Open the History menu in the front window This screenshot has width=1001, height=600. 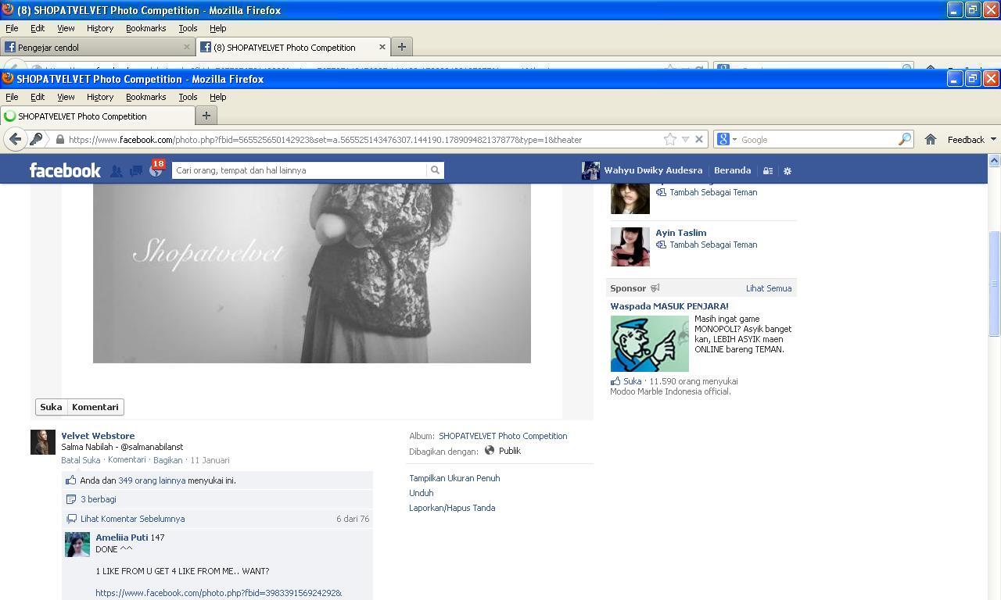point(100,97)
